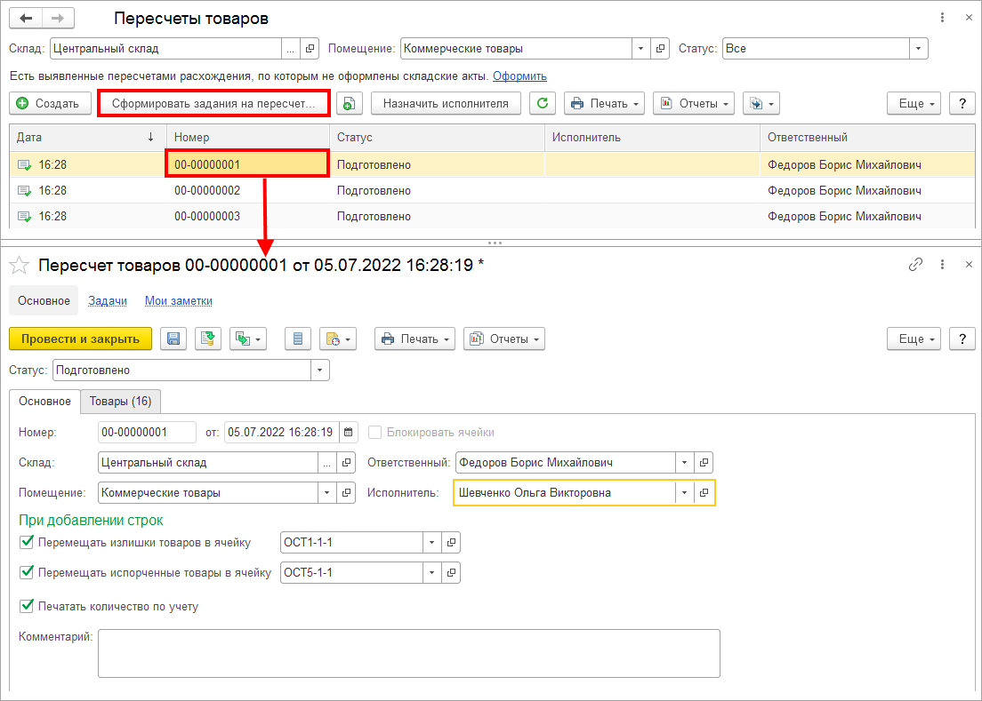Viewport: 982px width, 701px height.
Task: Click the post document icon next to save
Action: click(x=208, y=339)
